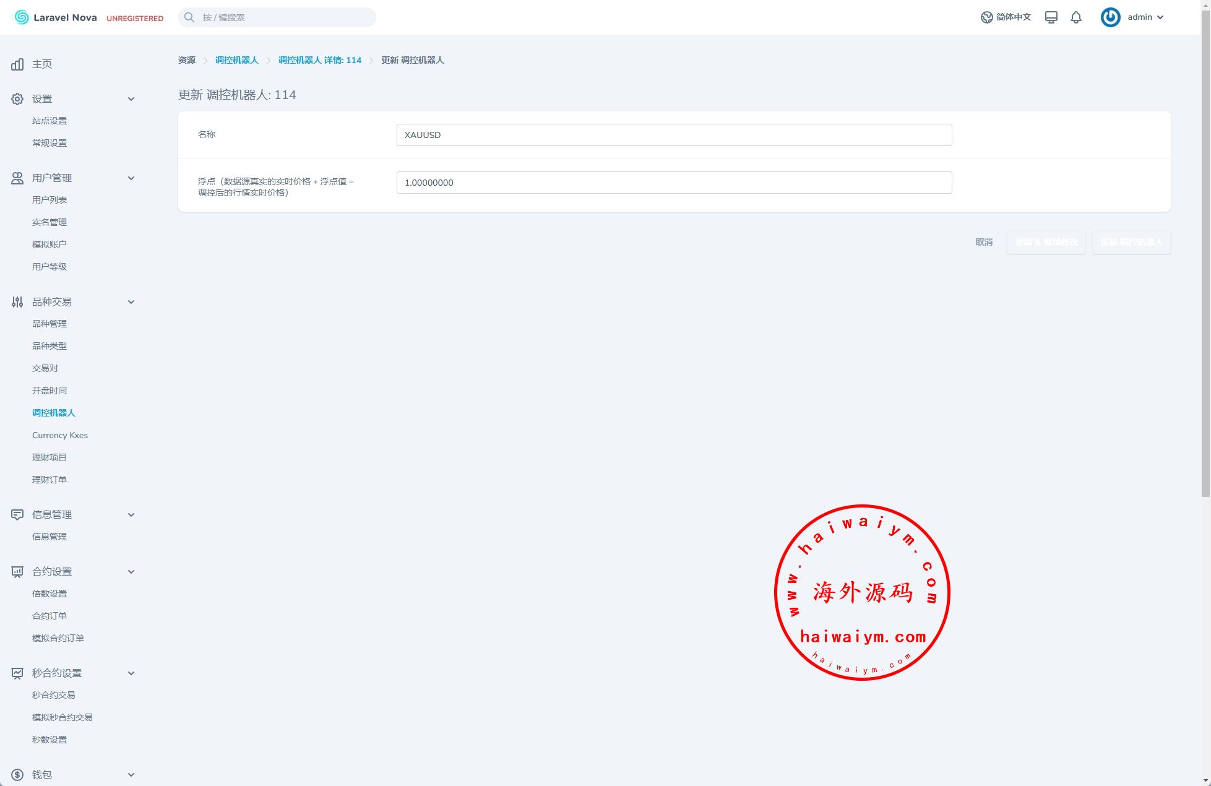Image resolution: width=1211 pixels, height=786 pixels.
Task: Click the 设置 gear icon in sidebar
Action: tap(17, 99)
